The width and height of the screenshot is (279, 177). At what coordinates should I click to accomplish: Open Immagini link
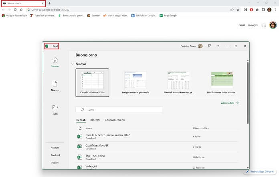[253, 25]
